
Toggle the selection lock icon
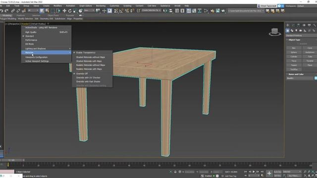tap(175, 172)
